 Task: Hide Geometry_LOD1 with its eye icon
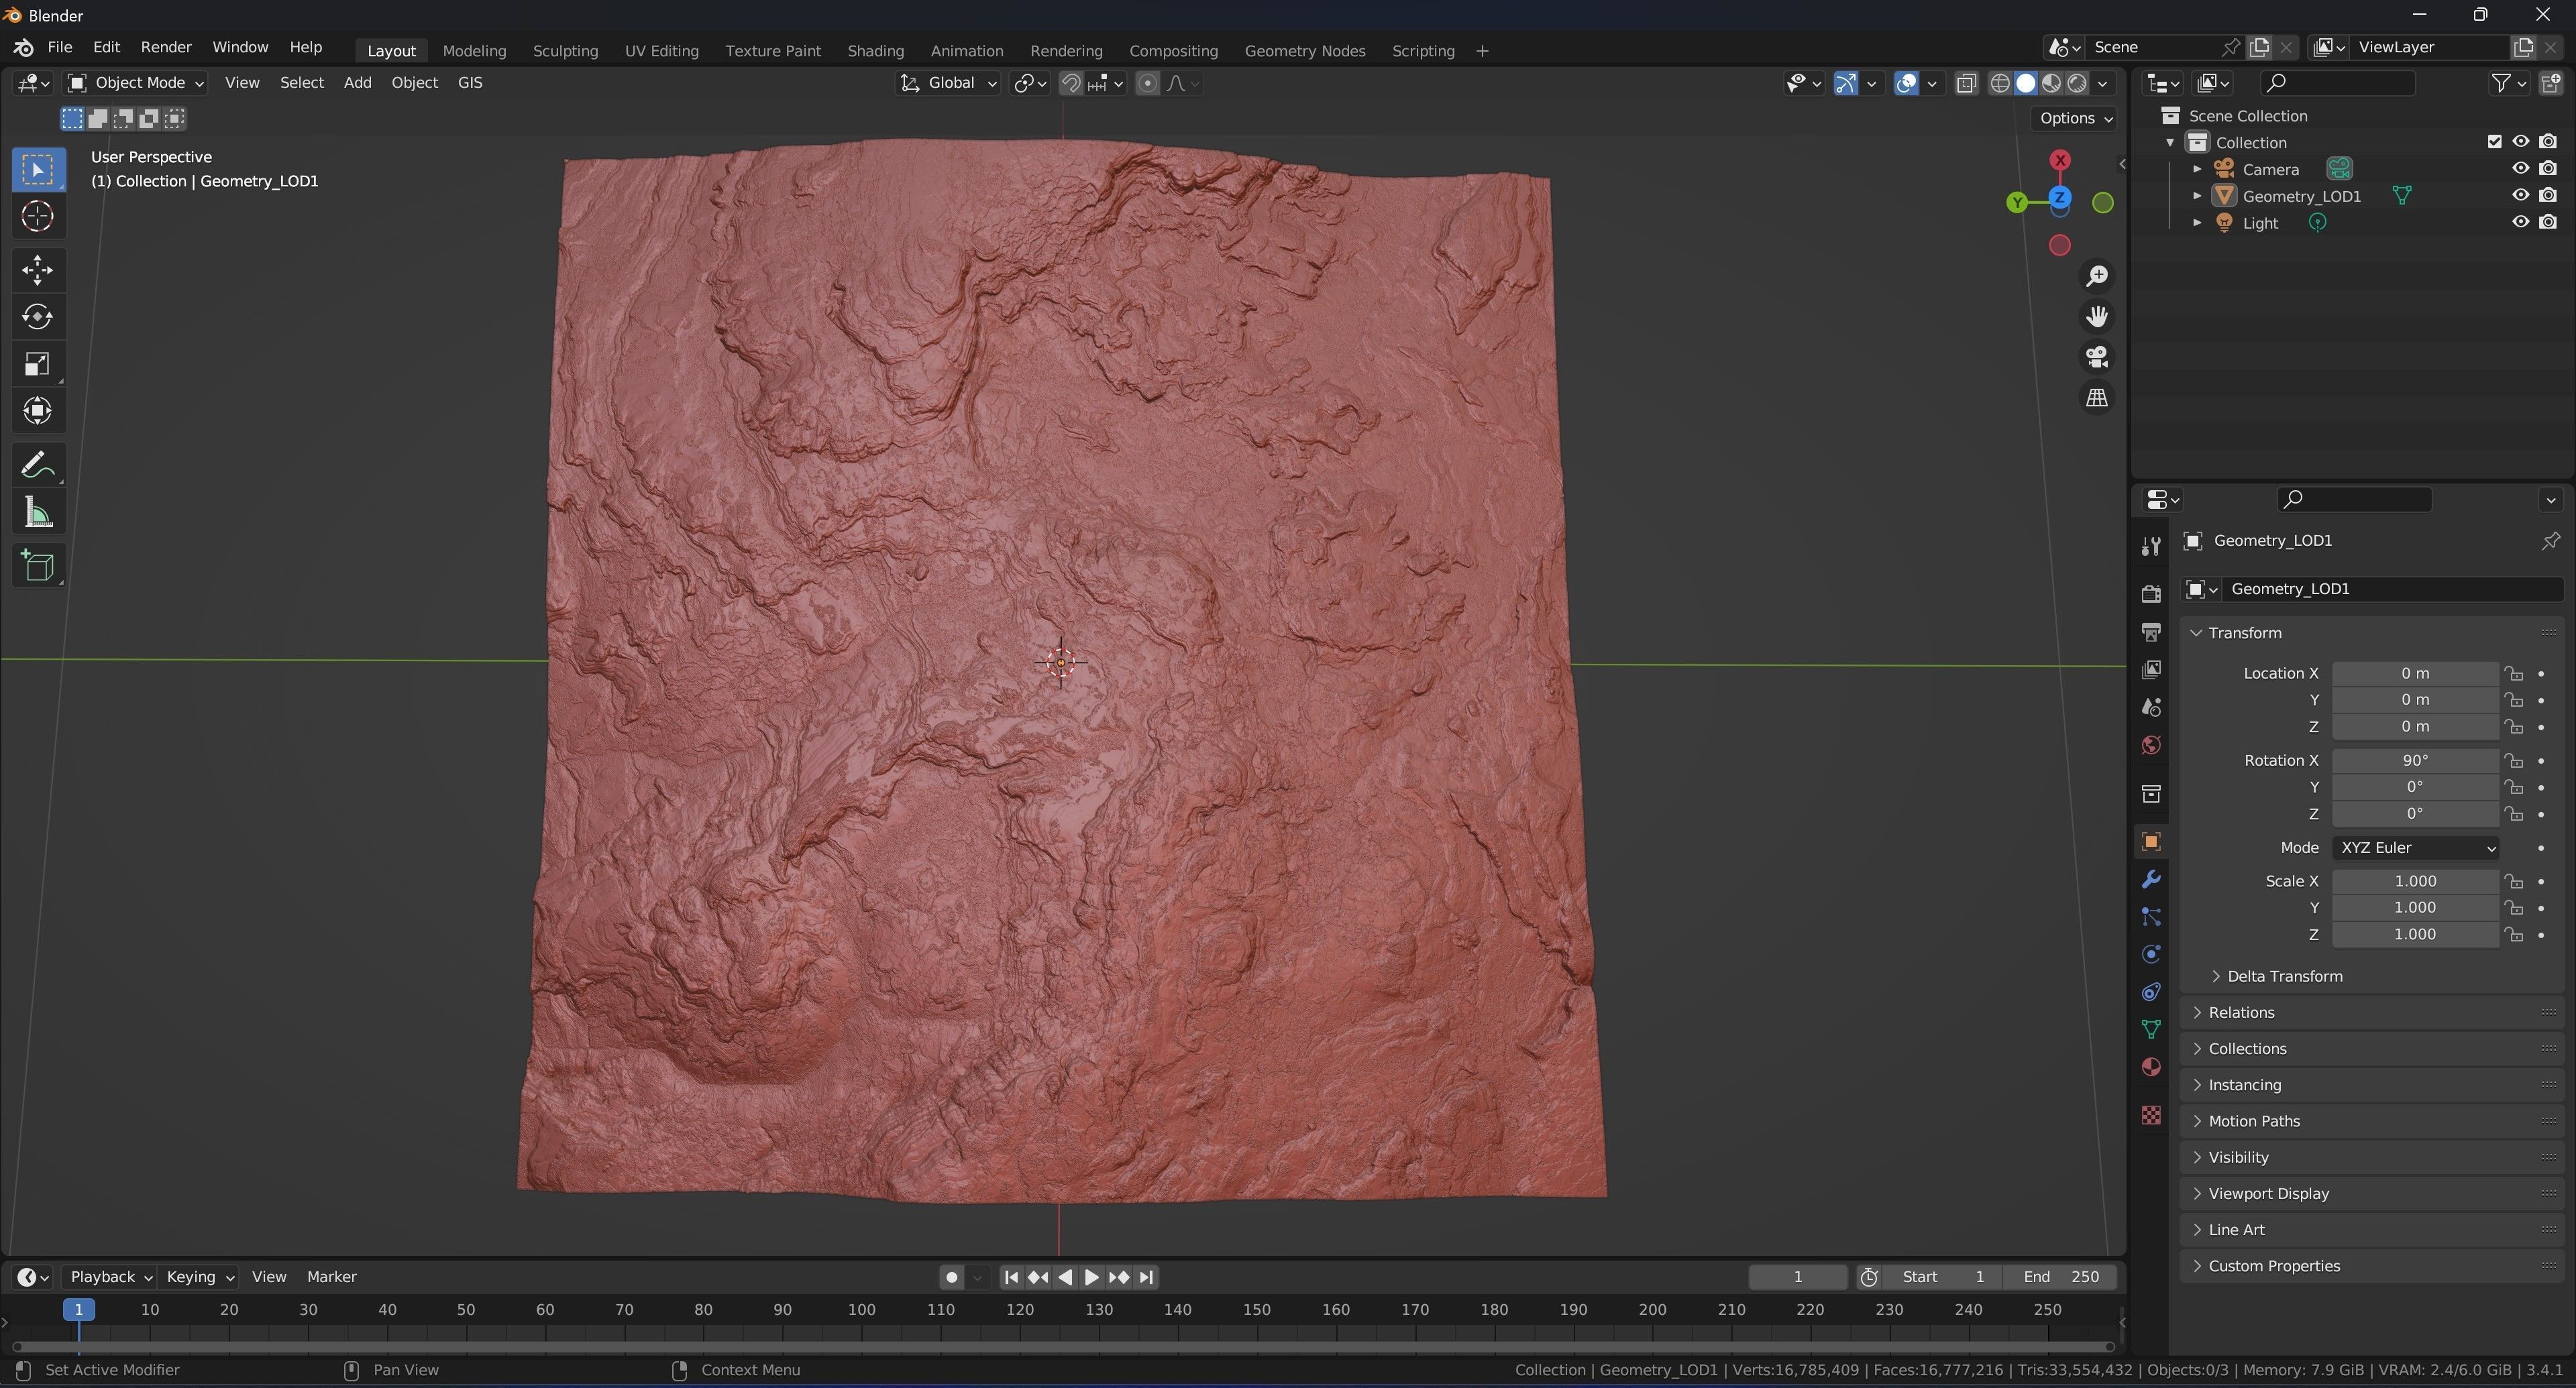2520,196
